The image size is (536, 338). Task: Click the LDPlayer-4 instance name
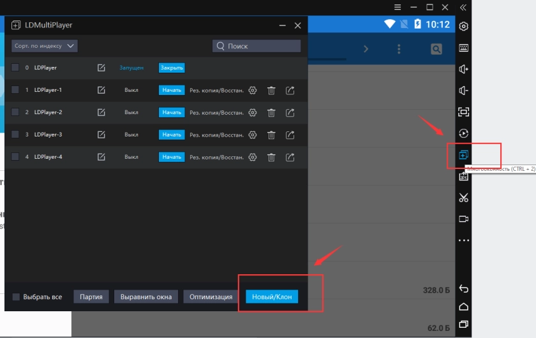pyautogui.click(x=48, y=157)
